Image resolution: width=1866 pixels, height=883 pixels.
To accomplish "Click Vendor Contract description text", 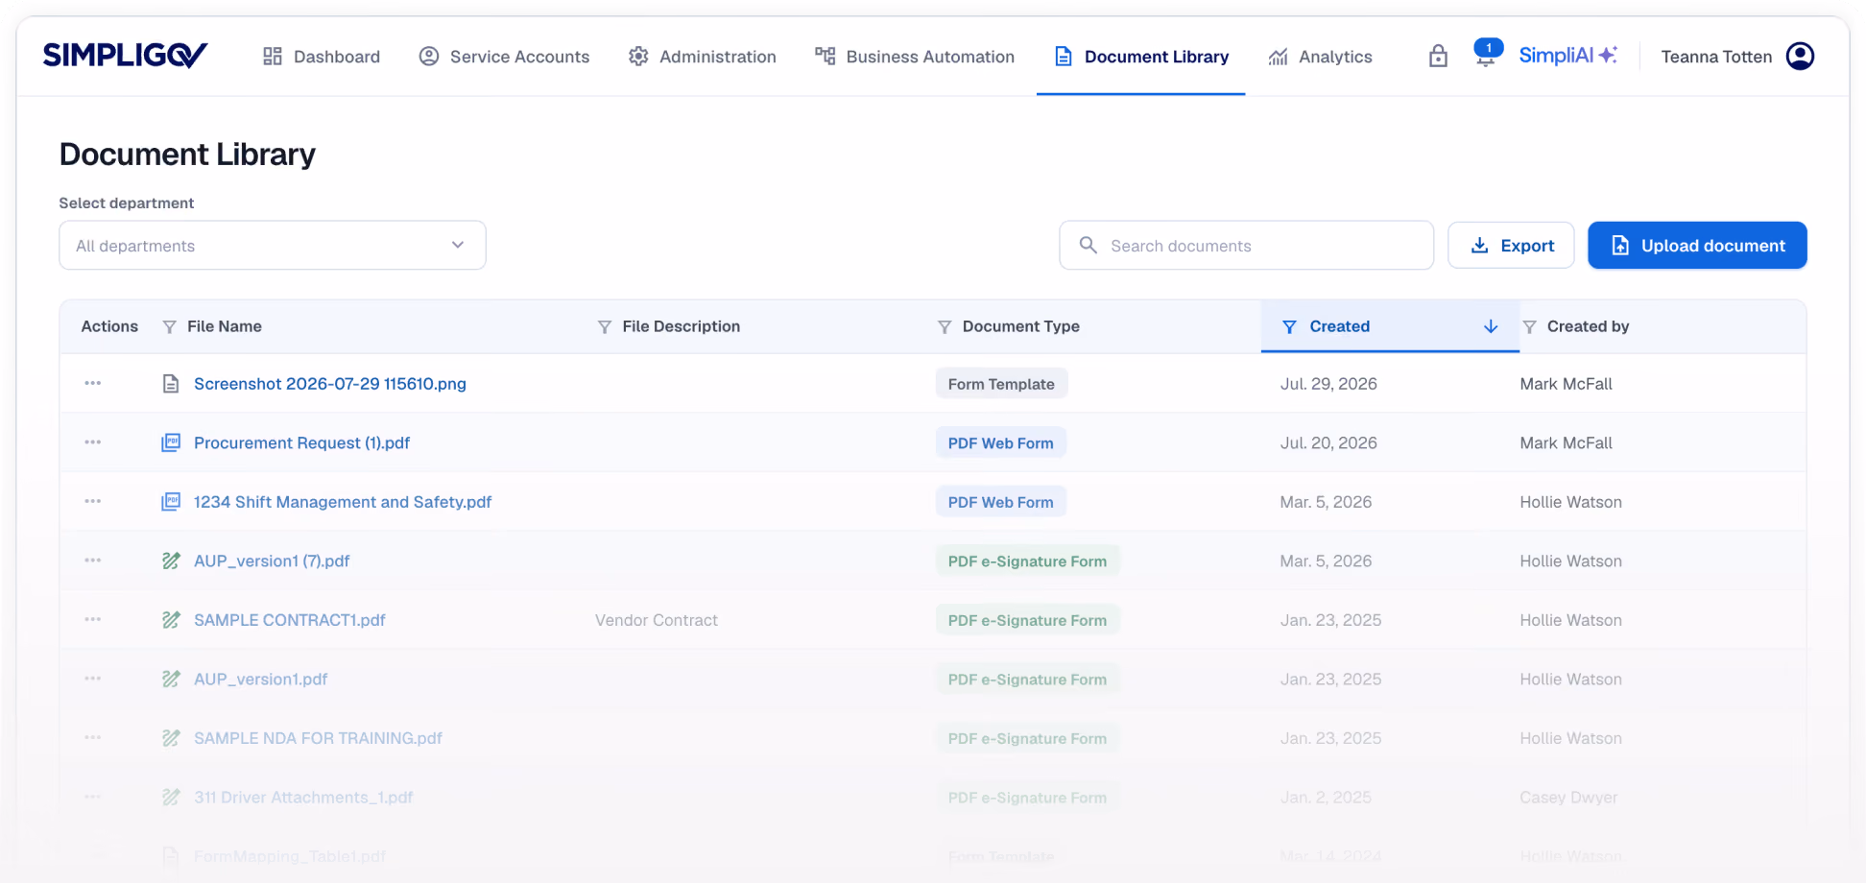I will click(x=657, y=620).
